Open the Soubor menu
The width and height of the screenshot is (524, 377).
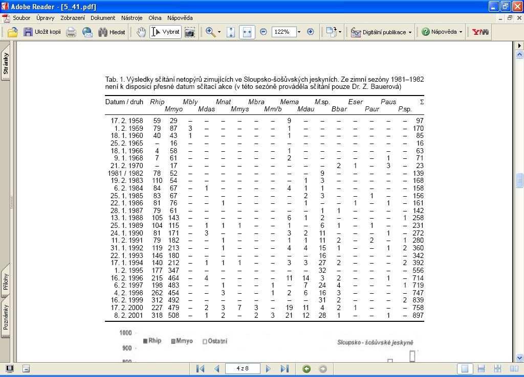pos(21,18)
